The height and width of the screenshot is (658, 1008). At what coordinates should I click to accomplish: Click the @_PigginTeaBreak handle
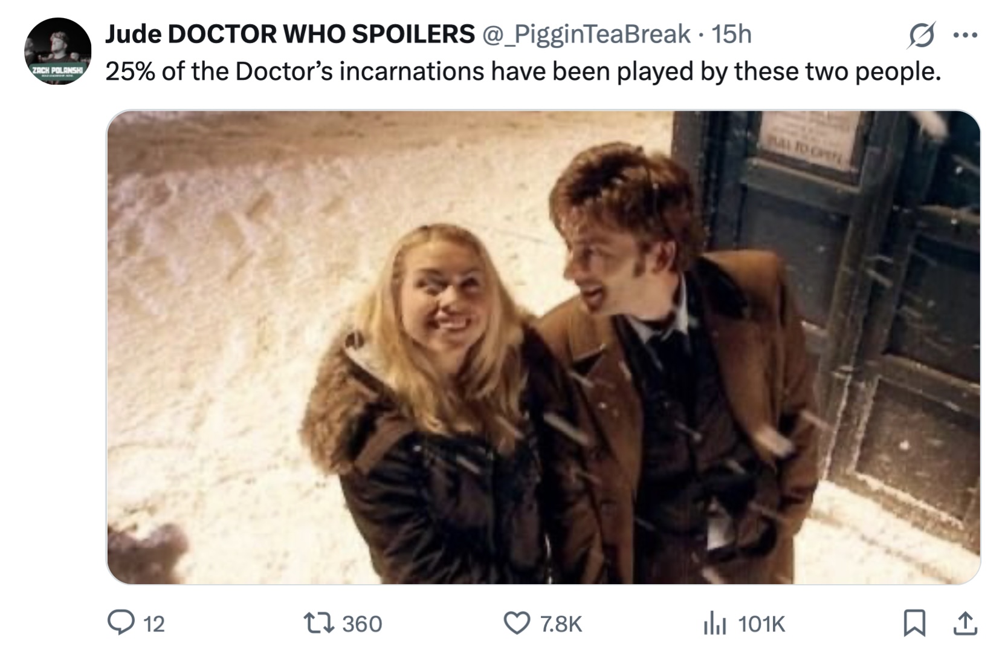tap(586, 34)
